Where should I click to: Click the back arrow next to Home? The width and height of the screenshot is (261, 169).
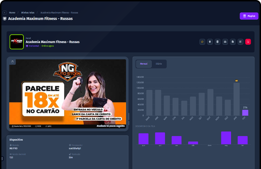(5, 13)
